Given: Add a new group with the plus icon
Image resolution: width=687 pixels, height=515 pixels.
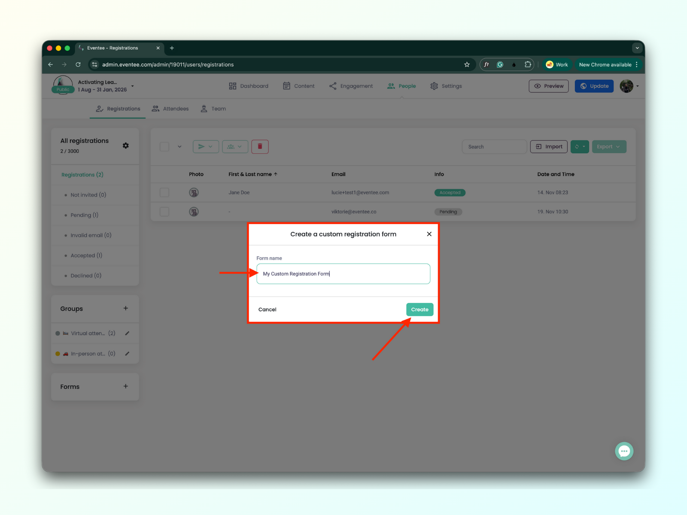Looking at the screenshot, I should click(x=126, y=308).
